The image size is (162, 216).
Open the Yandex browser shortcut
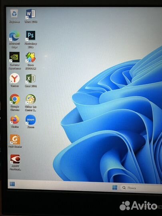click(14, 80)
